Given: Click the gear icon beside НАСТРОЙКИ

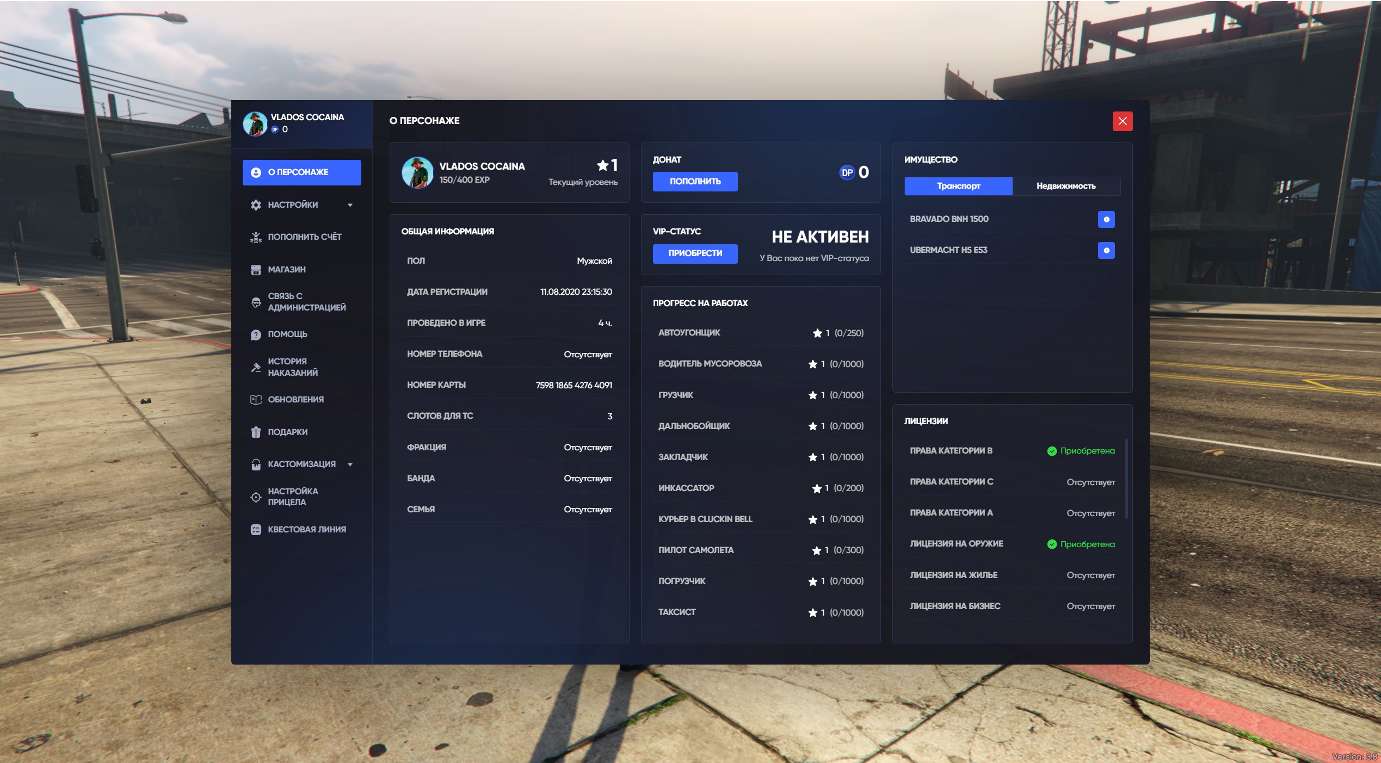Looking at the screenshot, I should tap(256, 205).
